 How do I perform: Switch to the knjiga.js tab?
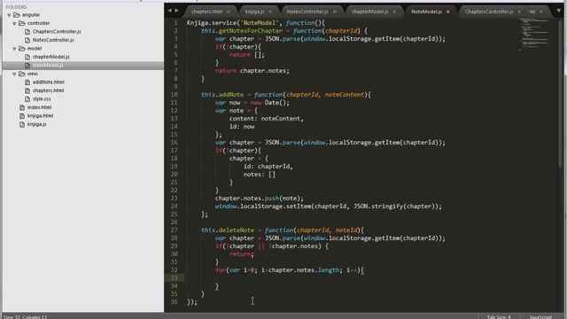pyautogui.click(x=255, y=12)
